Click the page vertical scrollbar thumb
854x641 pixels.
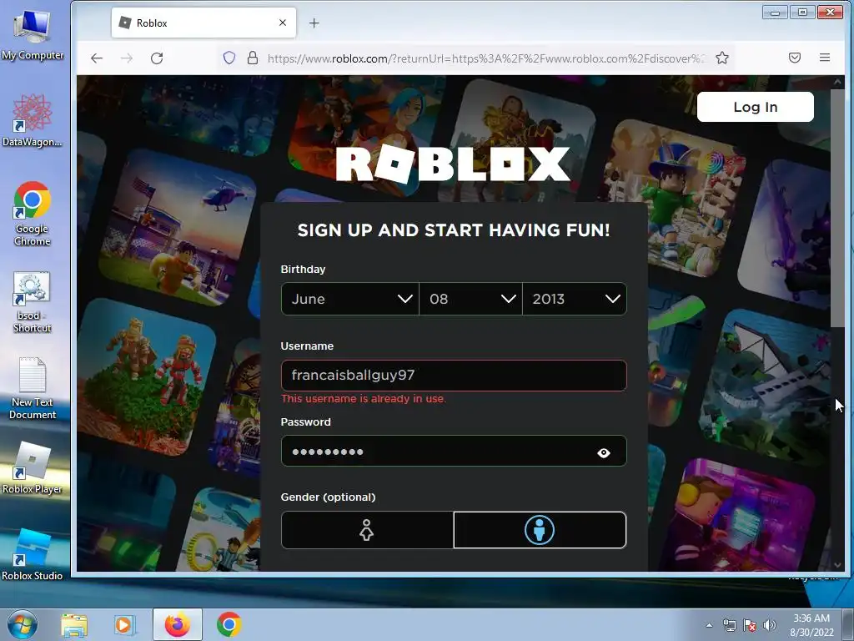click(837, 207)
